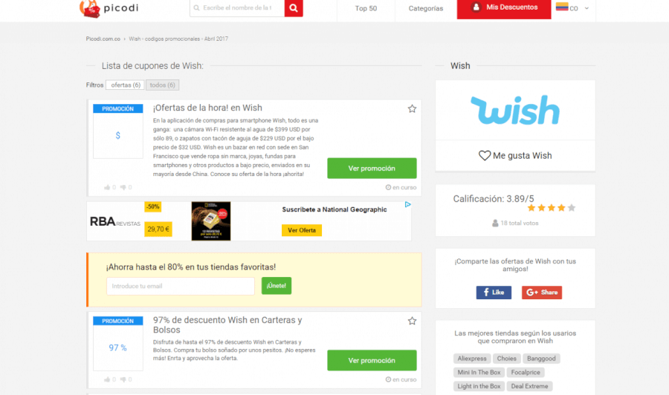
Task: Open the Categorías menu
Action: 426,8
